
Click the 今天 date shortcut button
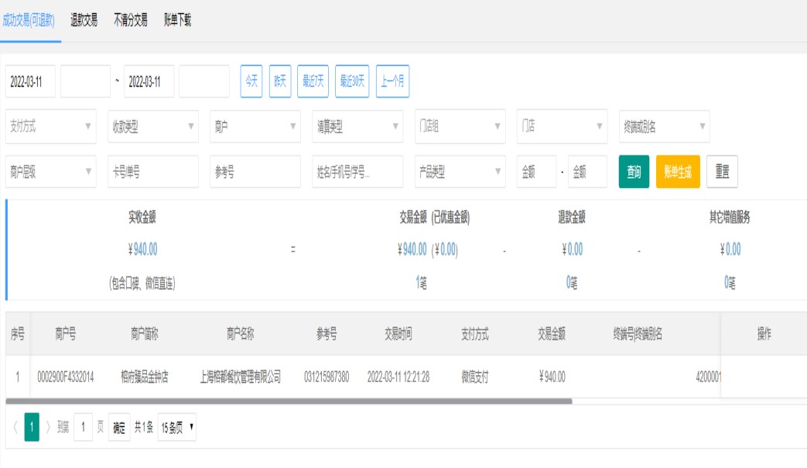[x=251, y=81]
